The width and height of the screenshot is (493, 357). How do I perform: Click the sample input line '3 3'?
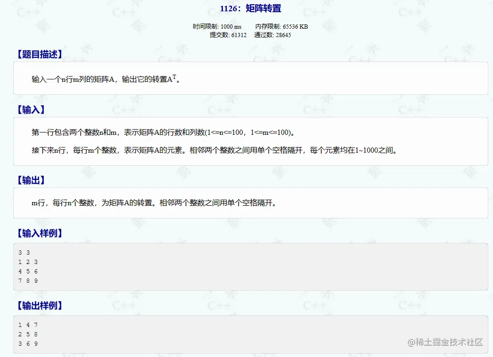(x=24, y=253)
